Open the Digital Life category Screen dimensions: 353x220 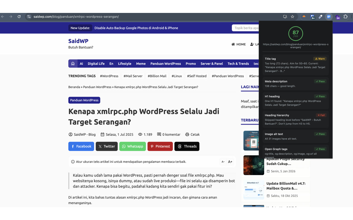96,64
